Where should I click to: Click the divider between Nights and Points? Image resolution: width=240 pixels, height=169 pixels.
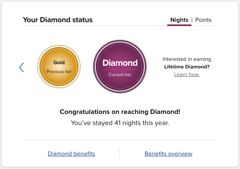[192, 20]
